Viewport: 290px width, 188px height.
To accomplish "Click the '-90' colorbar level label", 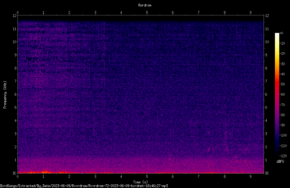I will point(282,125).
